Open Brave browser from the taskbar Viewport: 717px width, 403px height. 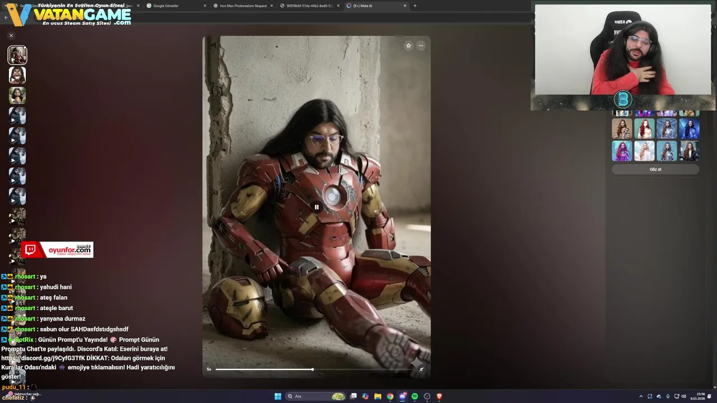pos(440,396)
